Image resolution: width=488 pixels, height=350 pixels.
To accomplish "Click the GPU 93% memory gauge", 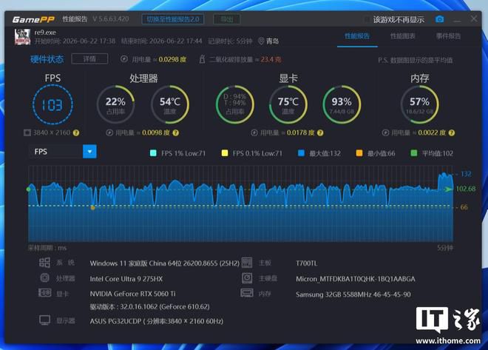I will (342, 104).
